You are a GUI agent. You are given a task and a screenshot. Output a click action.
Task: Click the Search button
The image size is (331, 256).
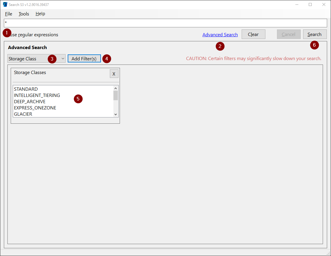(x=315, y=34)
